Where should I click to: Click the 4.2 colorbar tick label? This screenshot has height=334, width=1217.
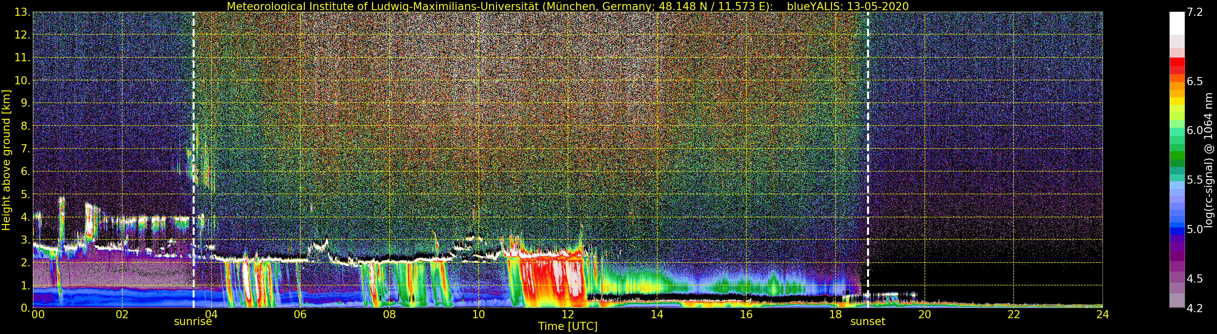click(1194, 308)
